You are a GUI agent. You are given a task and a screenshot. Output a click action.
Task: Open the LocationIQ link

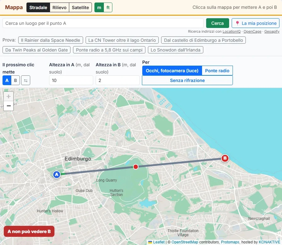coord(231,32)
